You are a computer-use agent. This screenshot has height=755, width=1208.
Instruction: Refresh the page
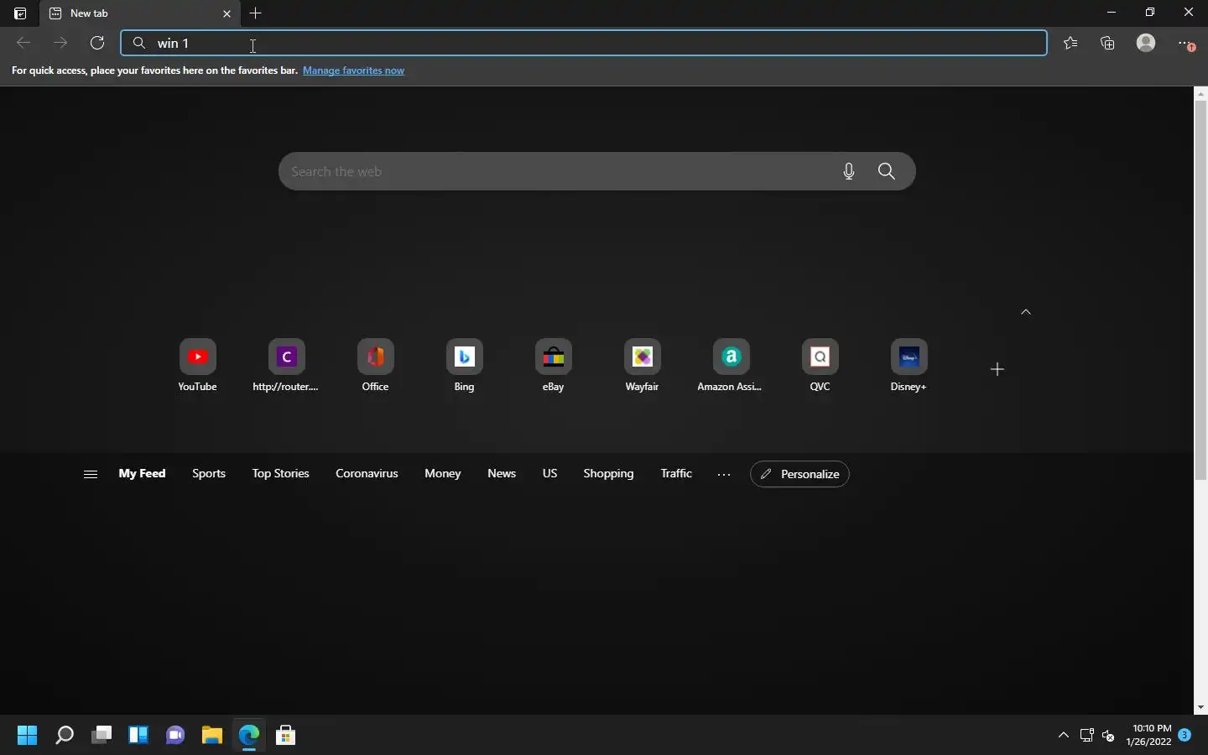point(97,43)
